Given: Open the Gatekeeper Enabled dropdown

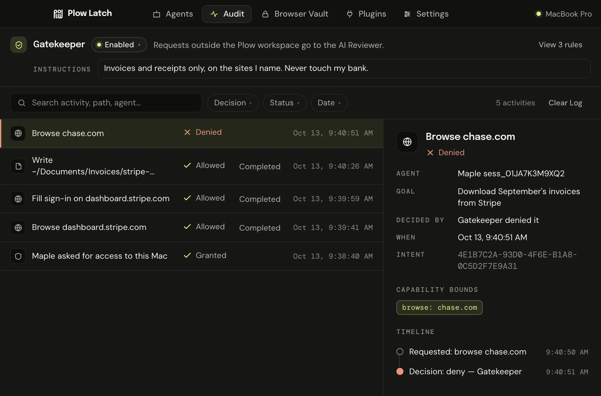Looking at the screenshot, I should (x=119, y=45).
